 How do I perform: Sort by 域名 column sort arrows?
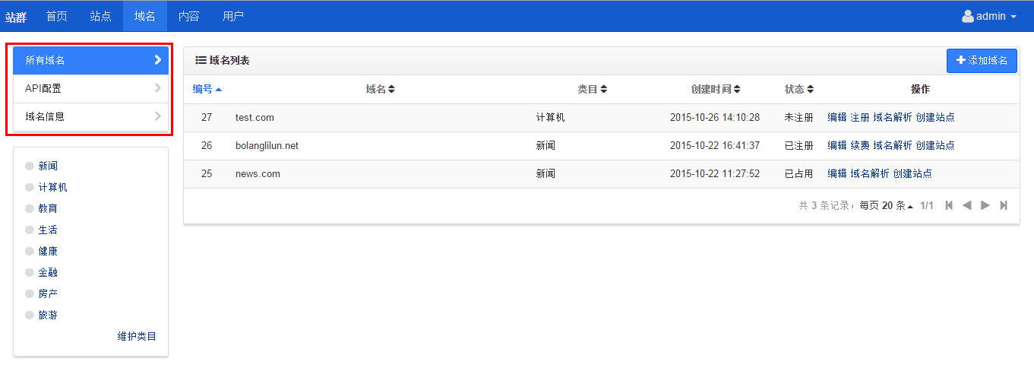pos(391,90)
